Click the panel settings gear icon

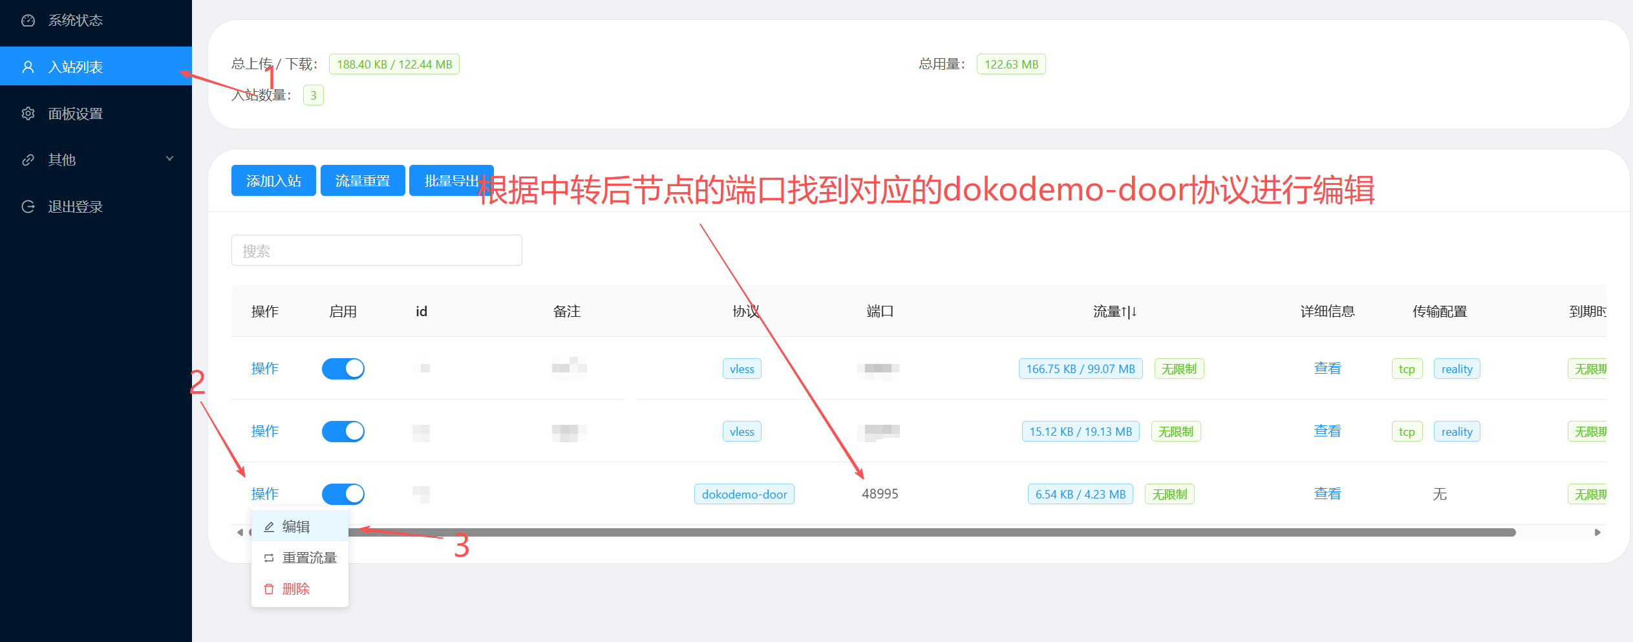[x=28, y=114]
